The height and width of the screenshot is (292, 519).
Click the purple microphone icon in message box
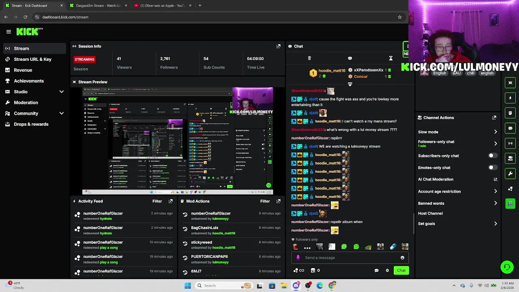[x=298, y=258]
